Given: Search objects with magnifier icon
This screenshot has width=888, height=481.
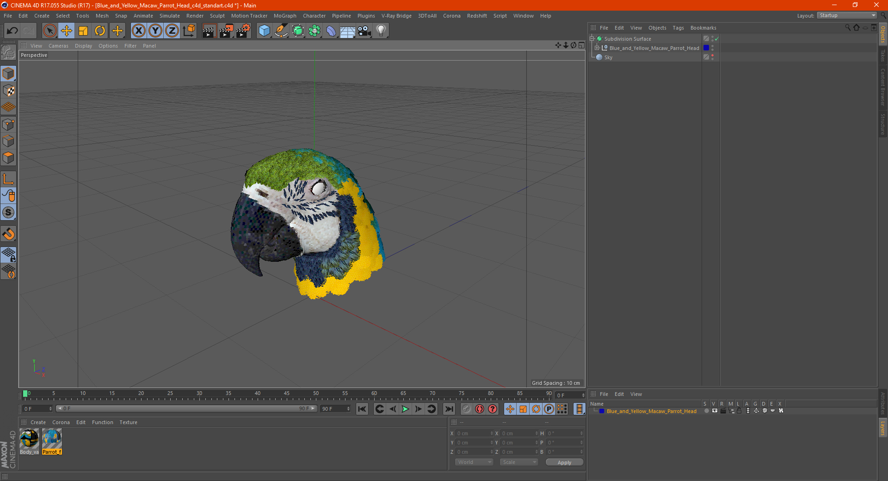Looking at the screenshot, I should 847,28.
